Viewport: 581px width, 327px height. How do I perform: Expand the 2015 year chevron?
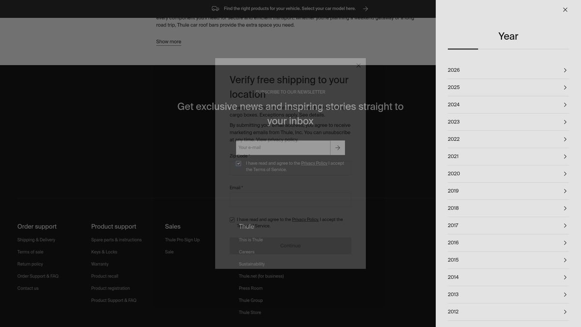[565, 260]
